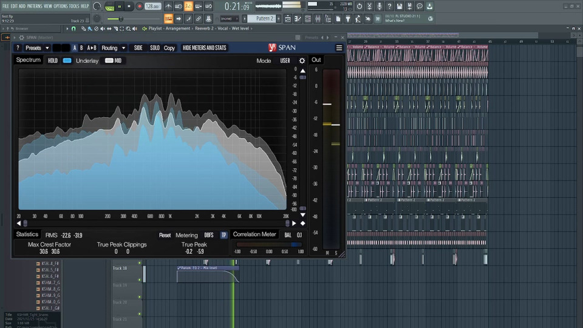The height and width of the screenshot is (328, 583).
Task: Open the SPAN hamburger menu
Action: coord(339,47)
